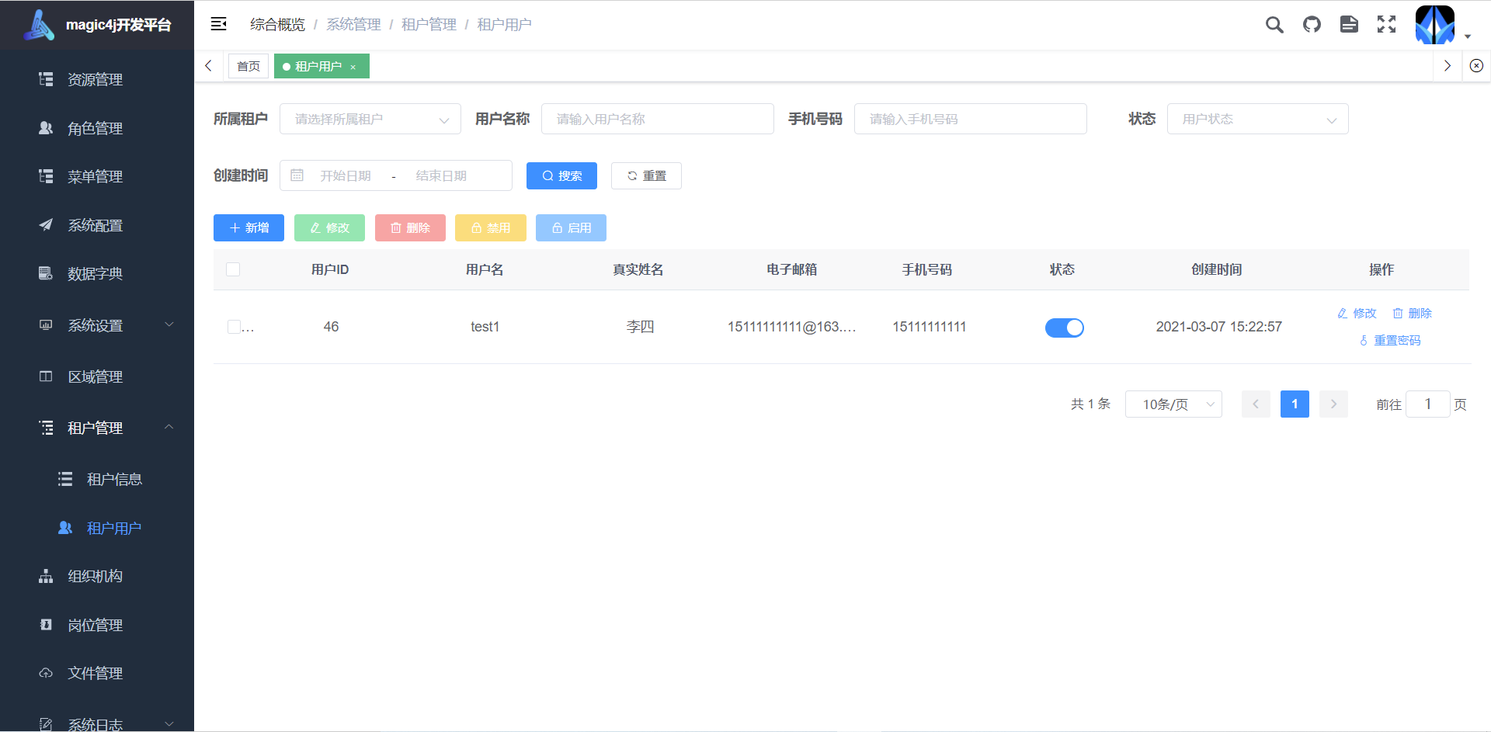Open 区域管理 in sidebar
This screenshot has width=1491, height=732.
pos(97,376)
